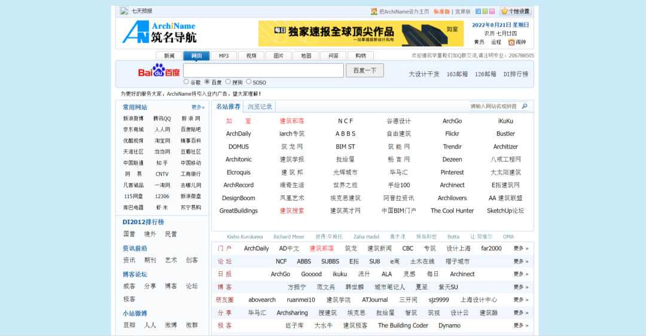Open the 126邮箱 mail link
Screen dimensions: 646x336
tap(485, 74)
